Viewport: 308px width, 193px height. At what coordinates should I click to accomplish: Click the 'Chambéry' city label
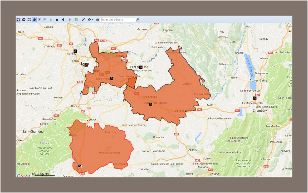(260, 111)
